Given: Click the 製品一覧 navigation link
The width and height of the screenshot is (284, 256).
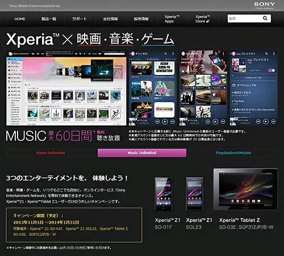Looking at the screenshot, I should point(49,19).
